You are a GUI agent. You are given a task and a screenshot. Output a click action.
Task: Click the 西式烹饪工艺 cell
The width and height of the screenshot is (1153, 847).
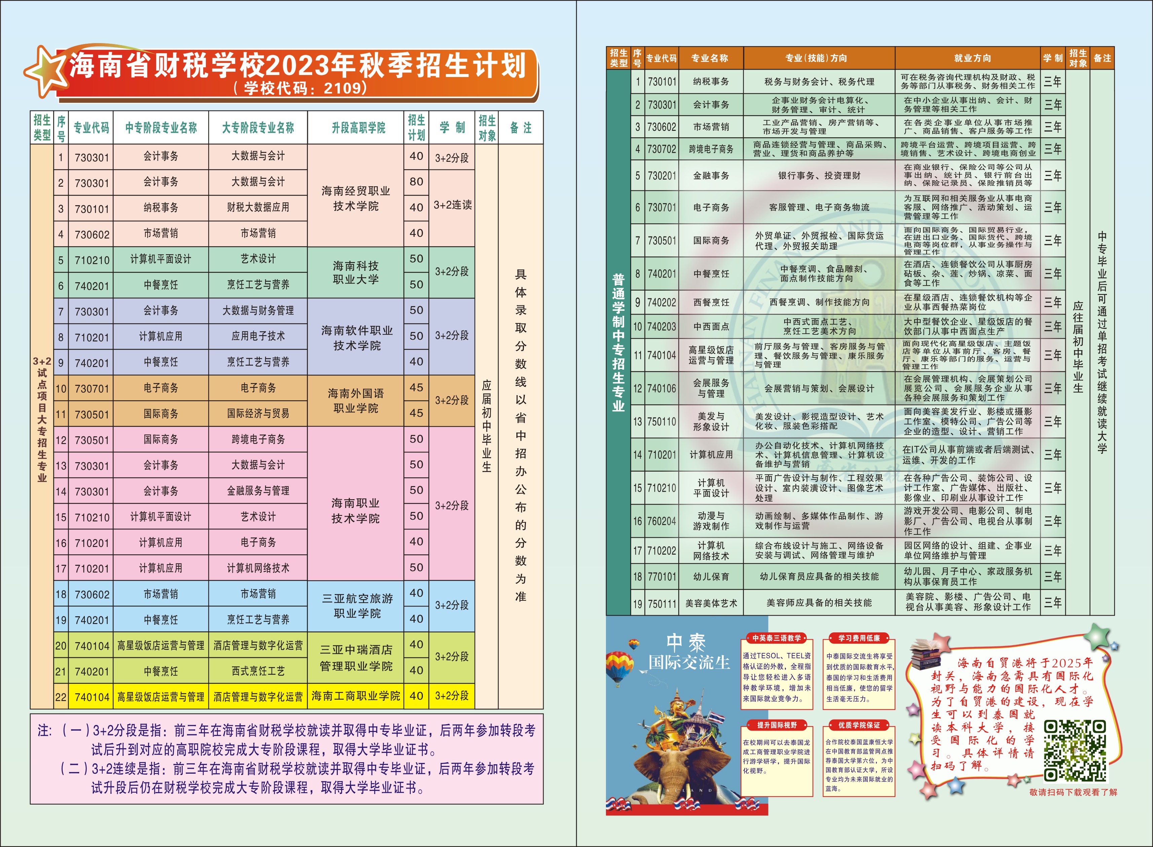click(258, 671)
